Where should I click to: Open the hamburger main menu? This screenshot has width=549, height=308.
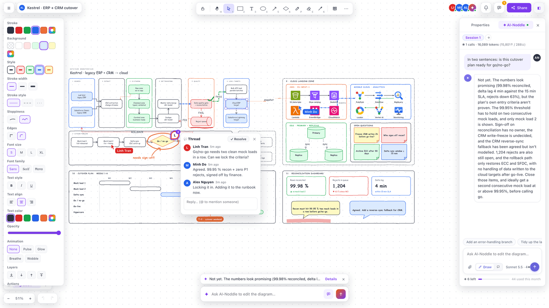[x=9, y=8]
